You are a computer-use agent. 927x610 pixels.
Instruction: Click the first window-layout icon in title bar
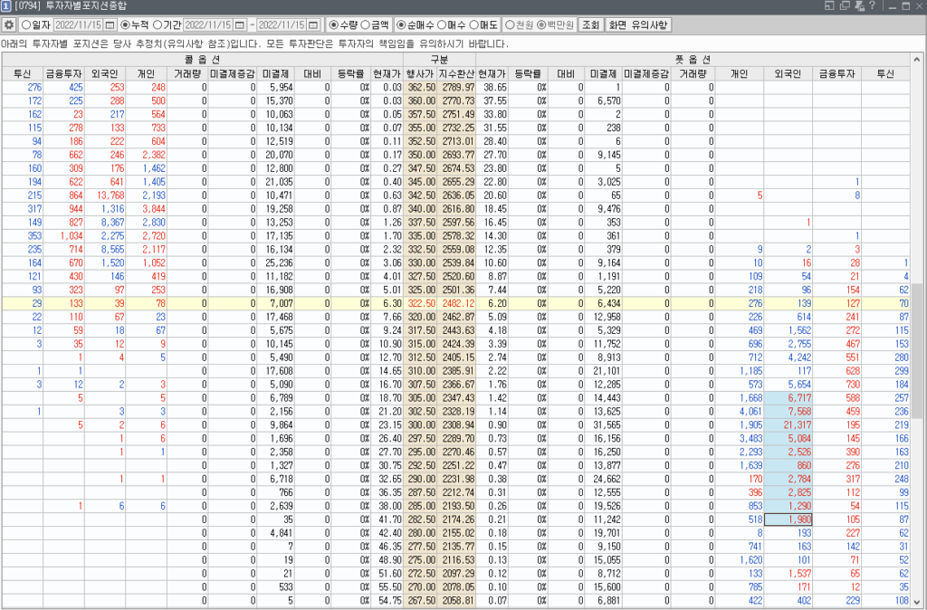tap(828, 6)
